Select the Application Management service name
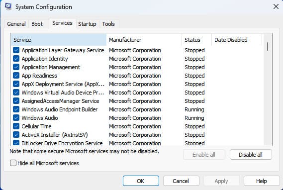This screenshot has height=190, width=283. coord(51,67)
